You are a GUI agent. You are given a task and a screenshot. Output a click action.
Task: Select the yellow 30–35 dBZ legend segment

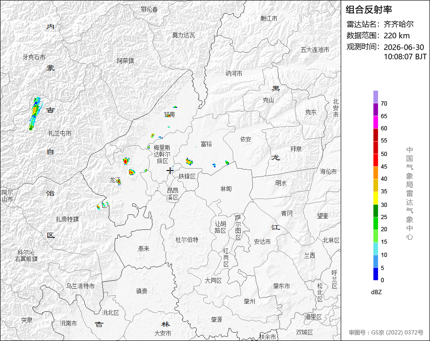[x=376, y=198]
